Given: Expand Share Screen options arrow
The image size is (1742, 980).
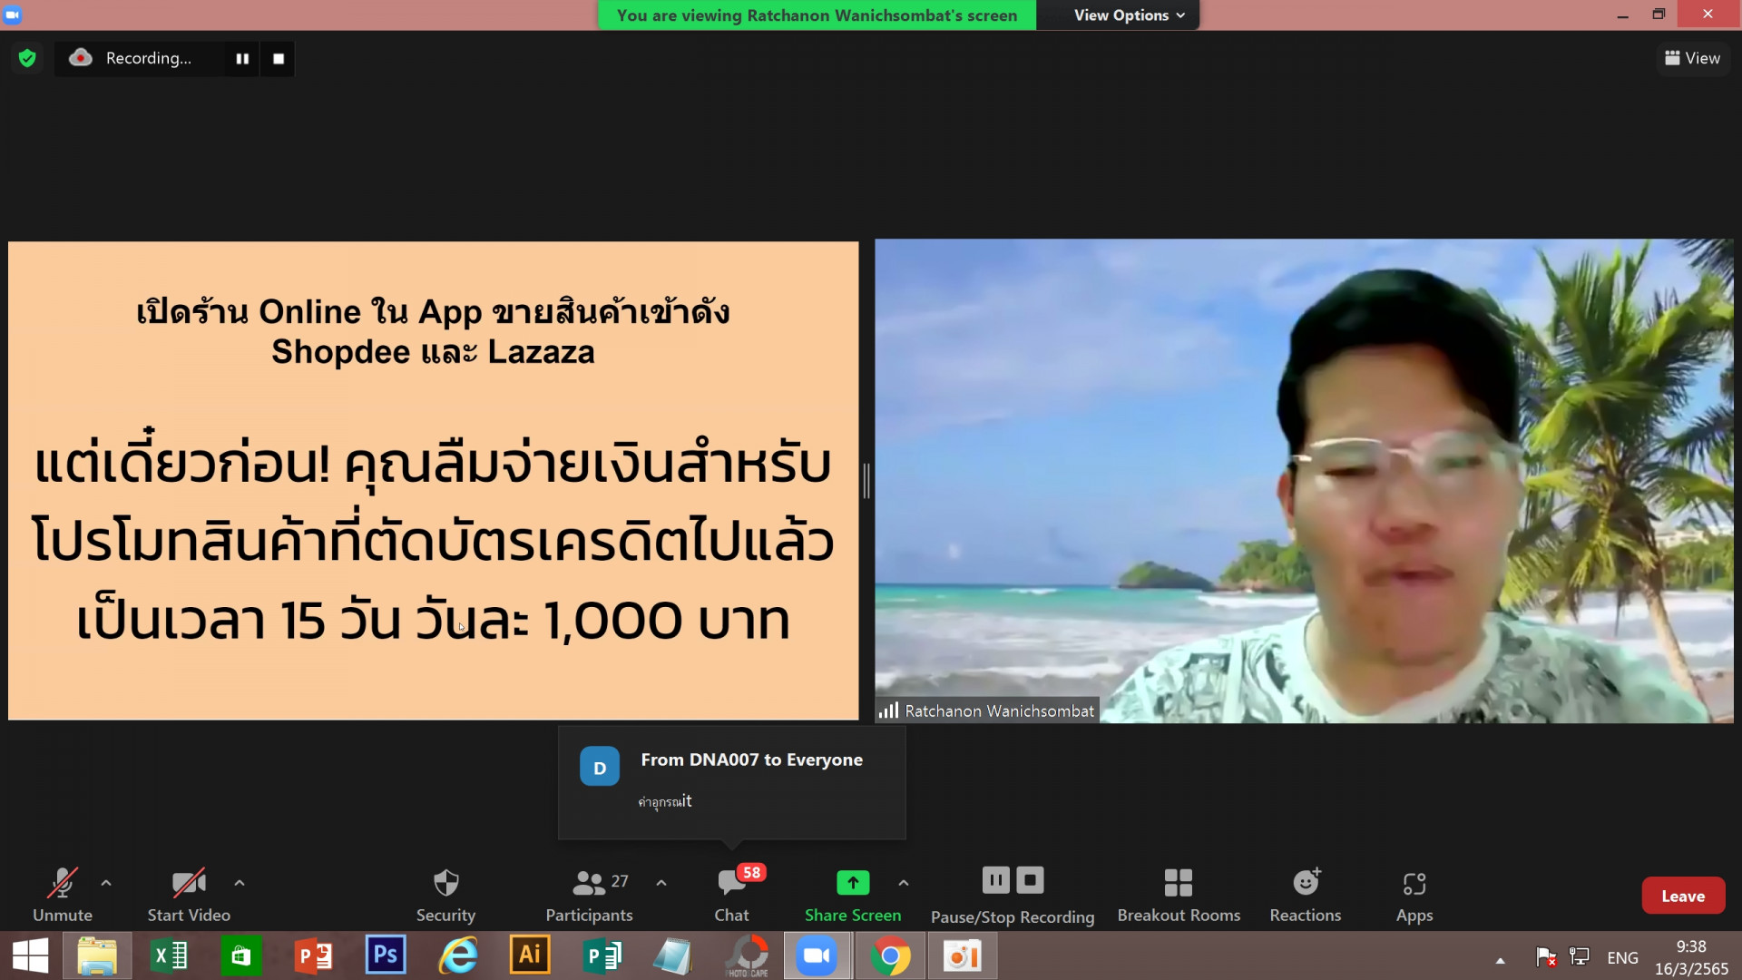Looking at the screenshot, I should coord(904,883).
